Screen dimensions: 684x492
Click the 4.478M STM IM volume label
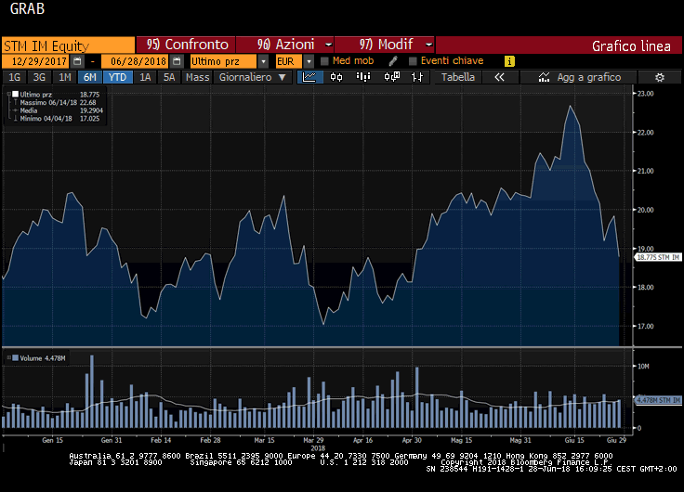point(658,399)
